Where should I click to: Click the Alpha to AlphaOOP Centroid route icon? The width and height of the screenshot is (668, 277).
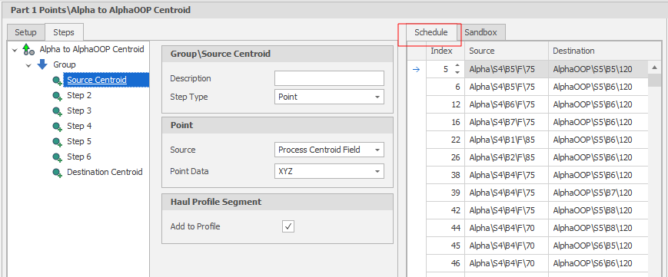tap(28, 49)
